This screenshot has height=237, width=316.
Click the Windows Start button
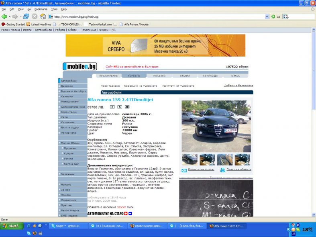[x=11, y=226]
